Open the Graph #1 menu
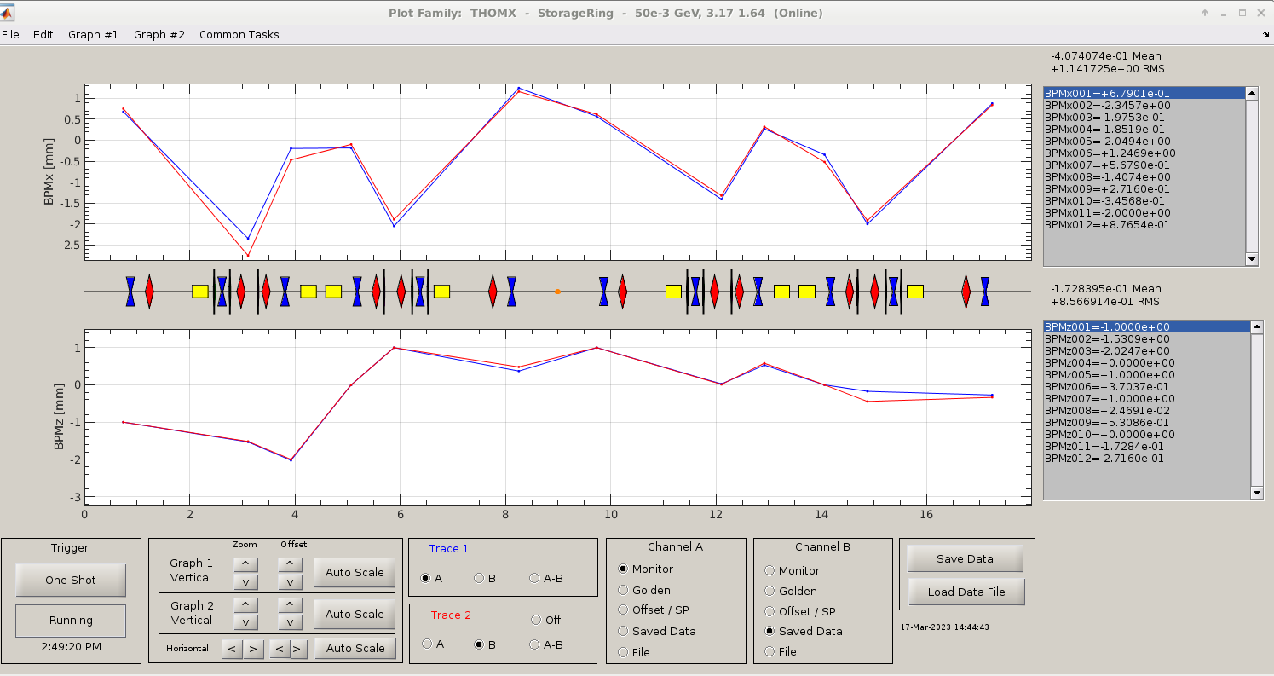 pos(93,35)
